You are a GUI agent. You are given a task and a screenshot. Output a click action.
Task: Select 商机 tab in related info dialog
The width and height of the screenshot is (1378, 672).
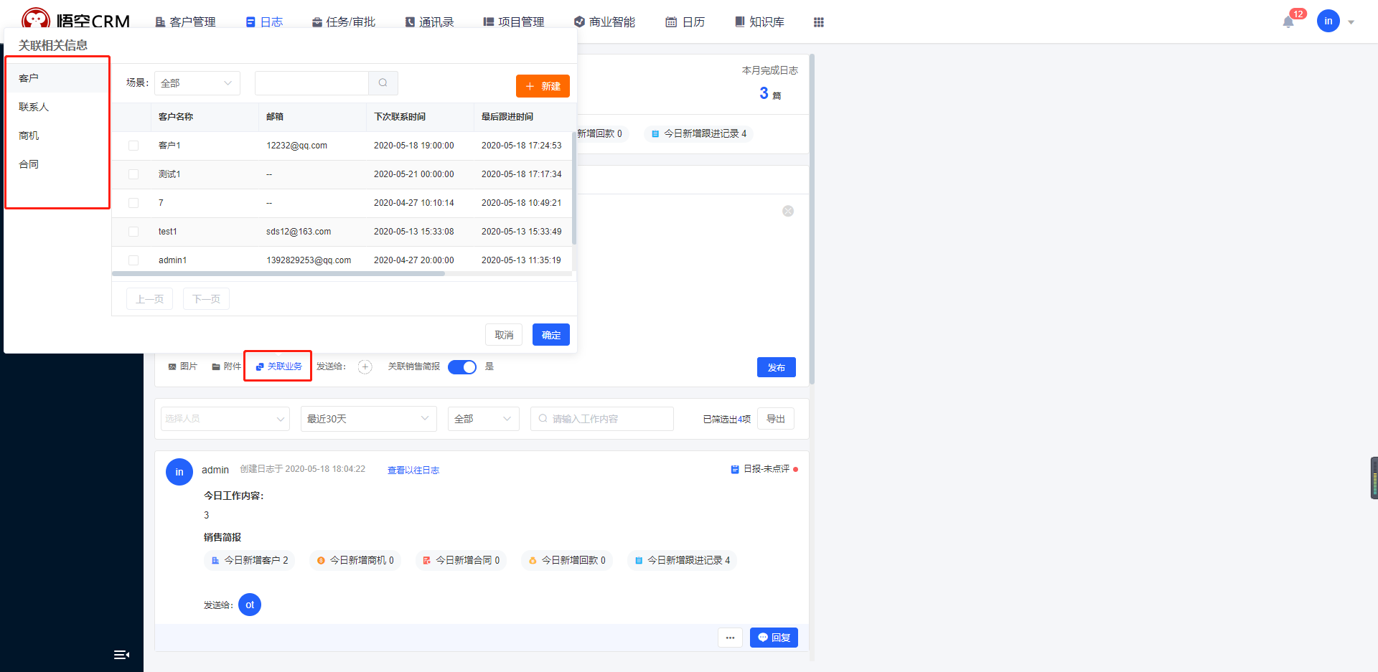[57, 136]
